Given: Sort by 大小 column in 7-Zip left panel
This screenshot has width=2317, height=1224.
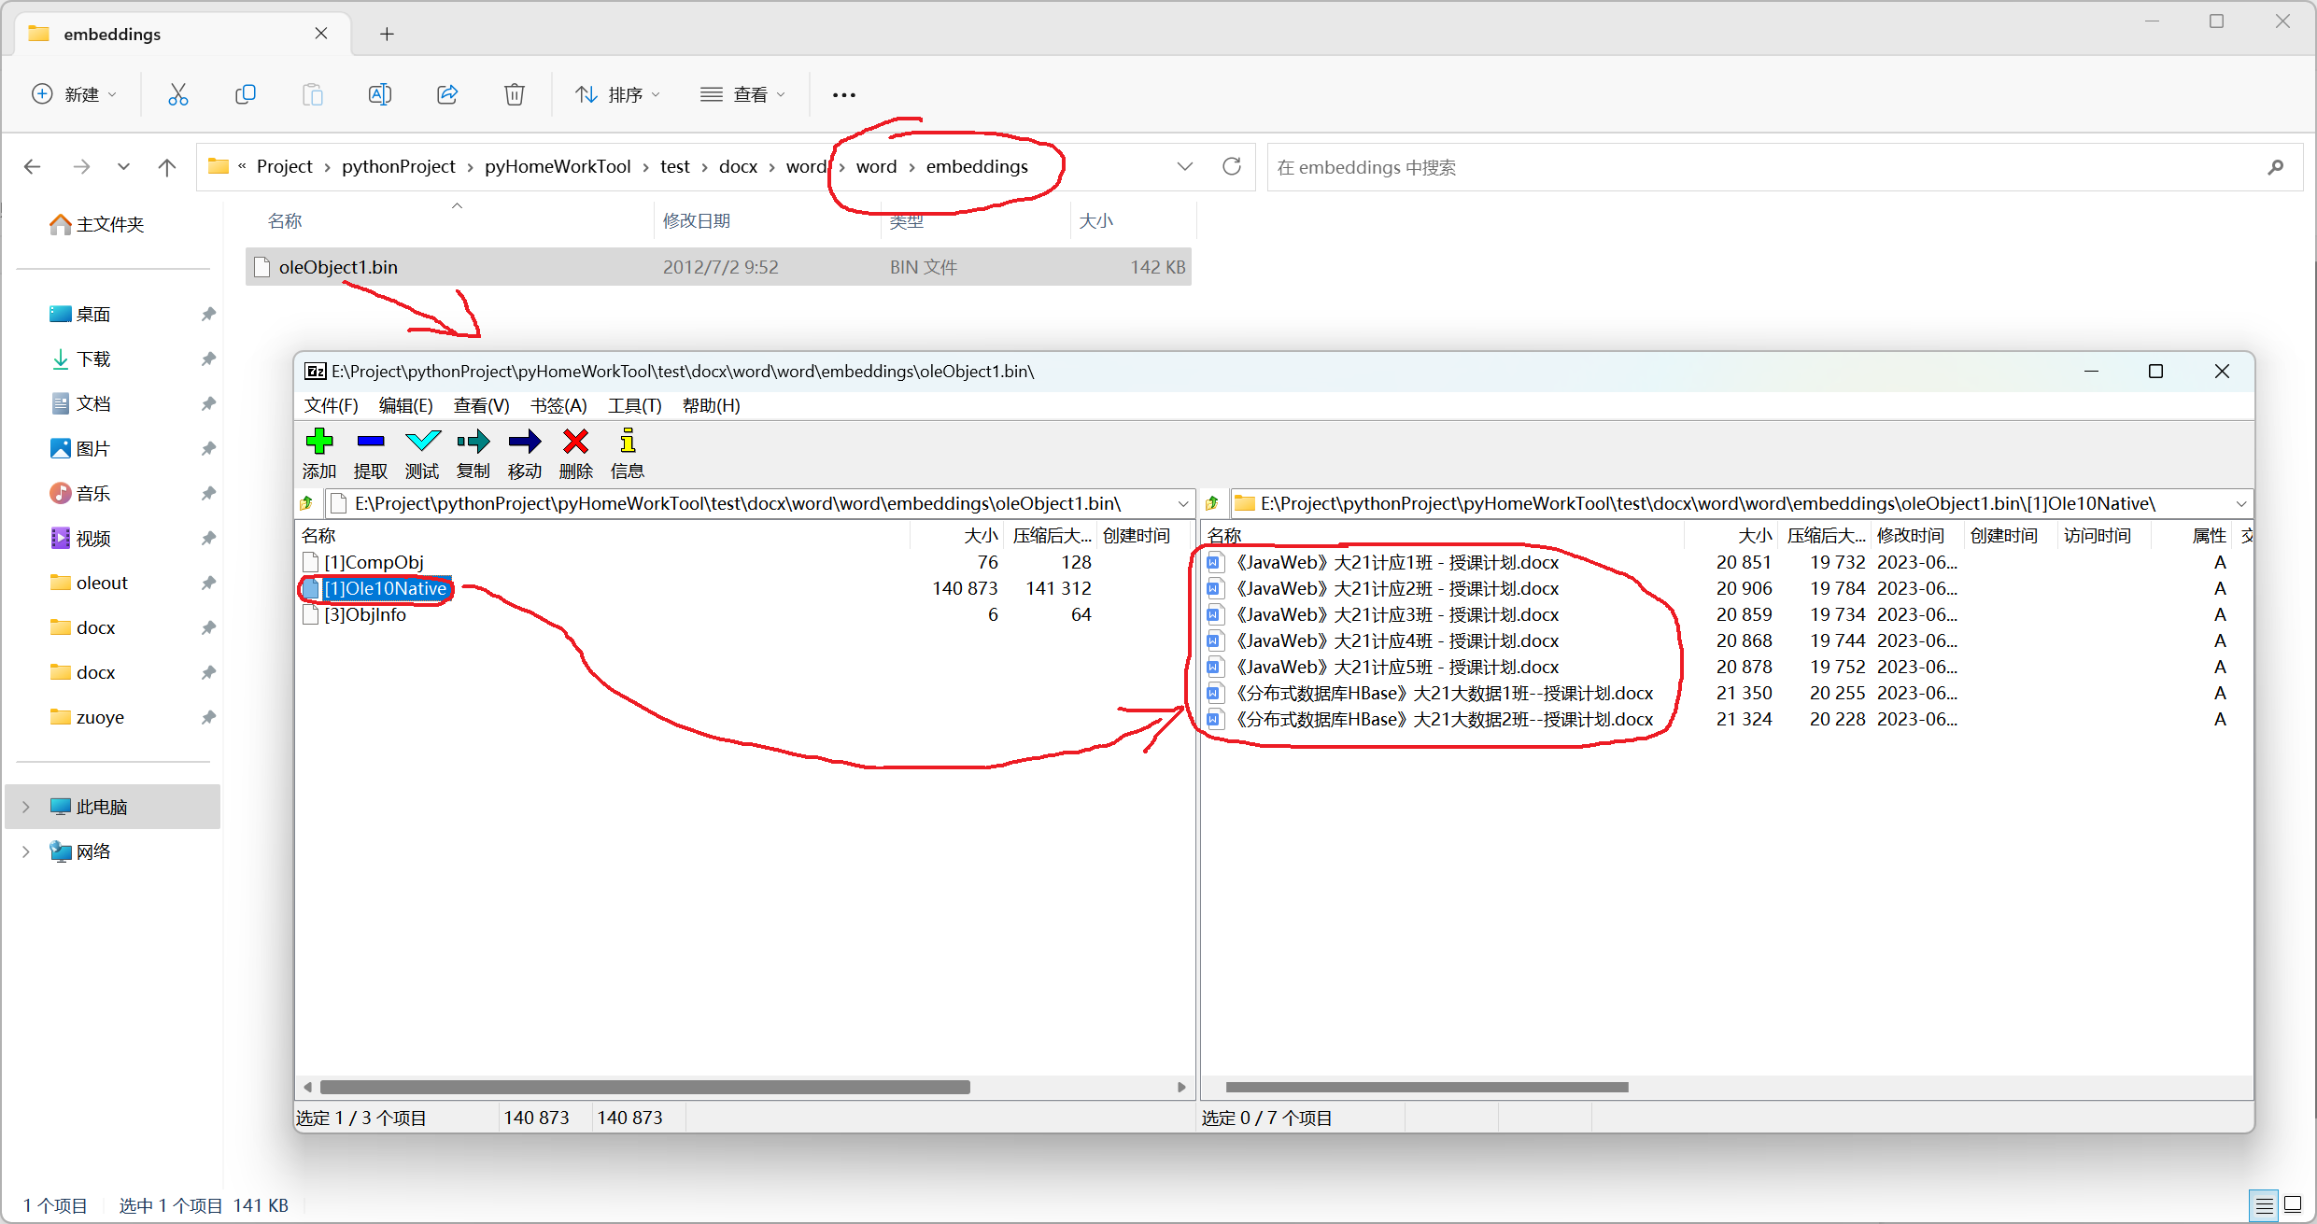Looking at the screenshot, I should click(x=981, y=536).
